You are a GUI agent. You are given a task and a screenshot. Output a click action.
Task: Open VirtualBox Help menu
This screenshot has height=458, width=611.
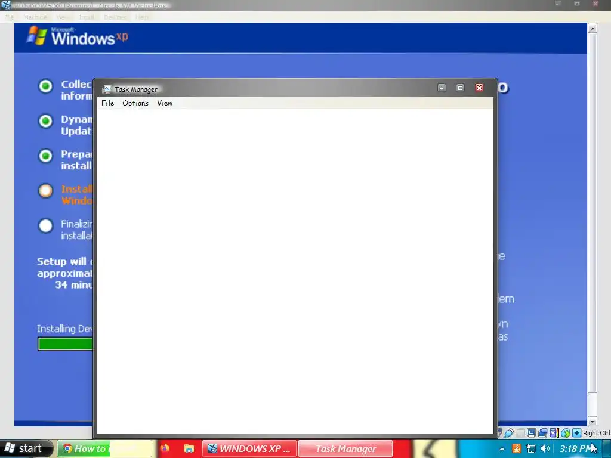click(x=142, y=17)
